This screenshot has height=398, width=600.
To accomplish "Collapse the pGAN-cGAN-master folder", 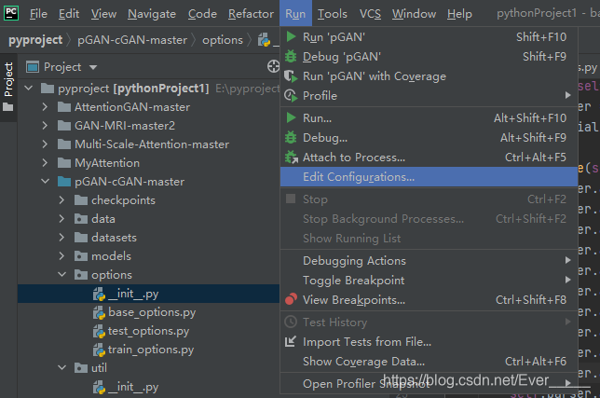I will (45, 182).
